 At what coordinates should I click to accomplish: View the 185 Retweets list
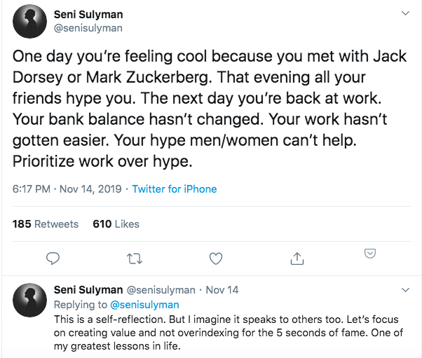[46, 224]
